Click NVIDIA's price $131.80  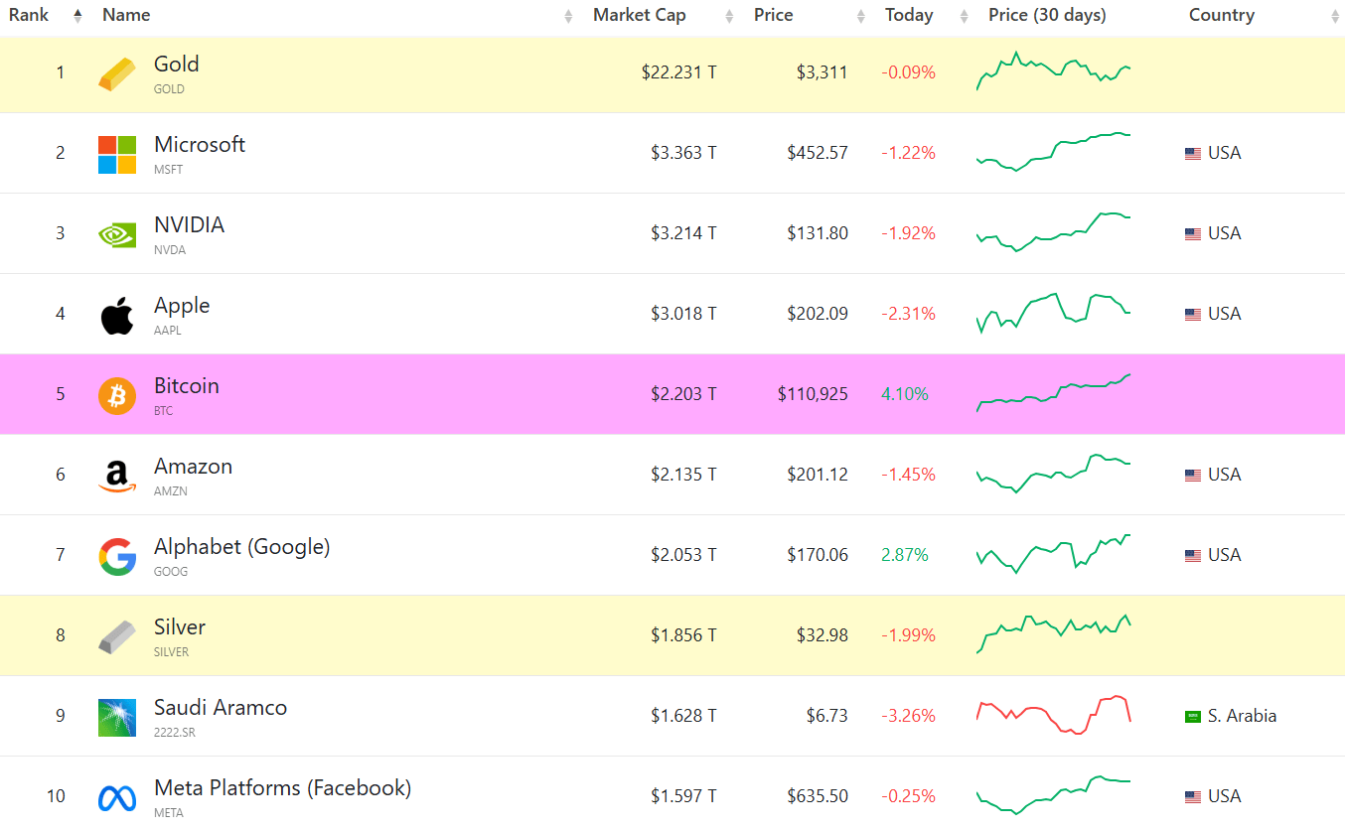coord(818,233)
